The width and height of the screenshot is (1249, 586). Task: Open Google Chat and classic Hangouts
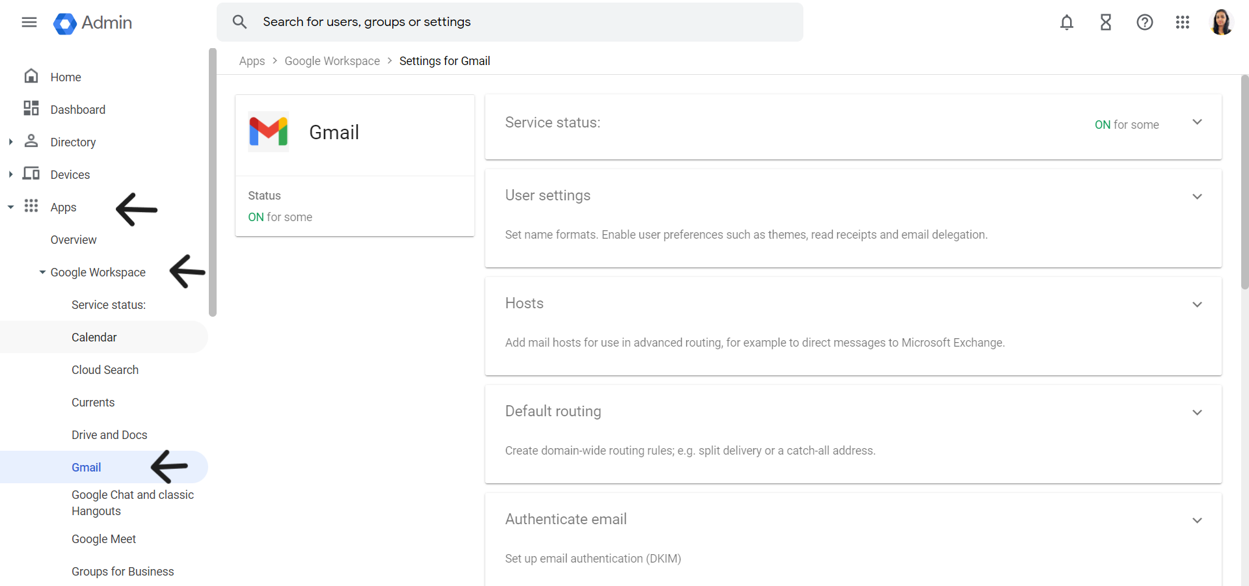(133, 503)
